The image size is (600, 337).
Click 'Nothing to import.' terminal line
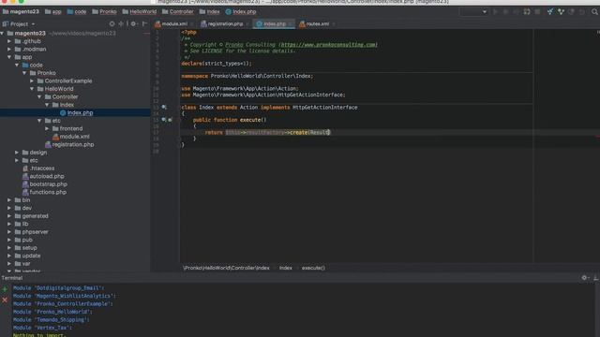tap(39, 335)
